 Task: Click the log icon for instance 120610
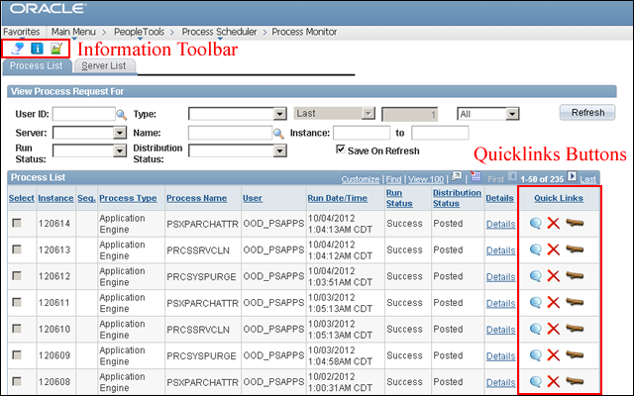pos(575,329)
